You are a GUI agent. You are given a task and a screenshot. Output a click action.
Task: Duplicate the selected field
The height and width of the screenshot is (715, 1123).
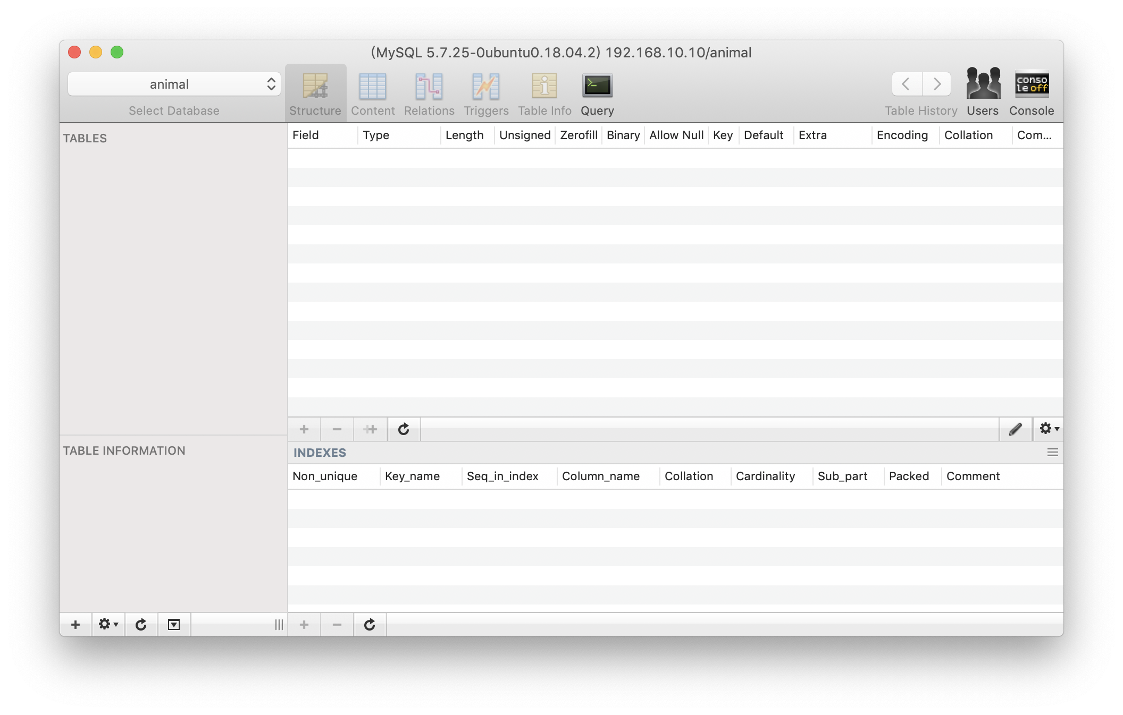[371, 429]
